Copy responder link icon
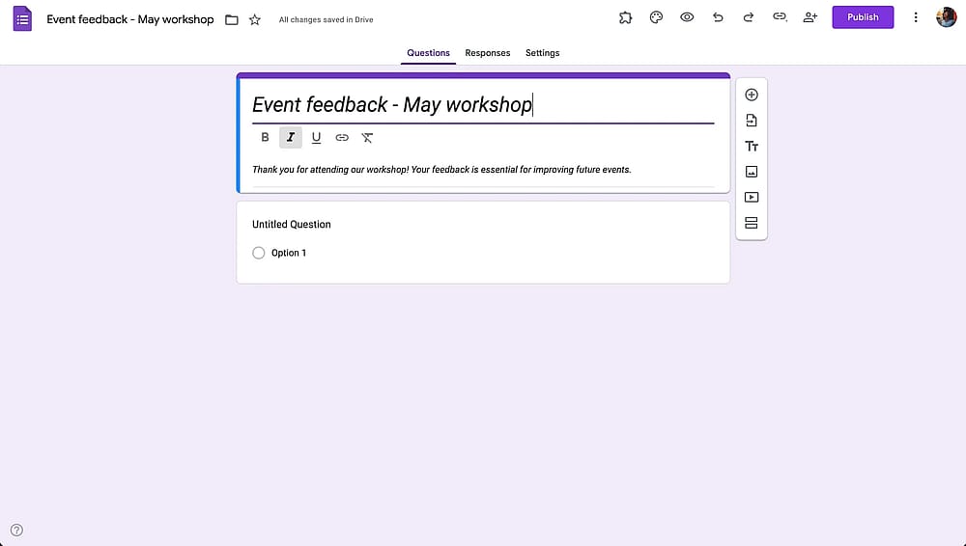The width and height of the screenshot is (966, 546). point(780,17)
